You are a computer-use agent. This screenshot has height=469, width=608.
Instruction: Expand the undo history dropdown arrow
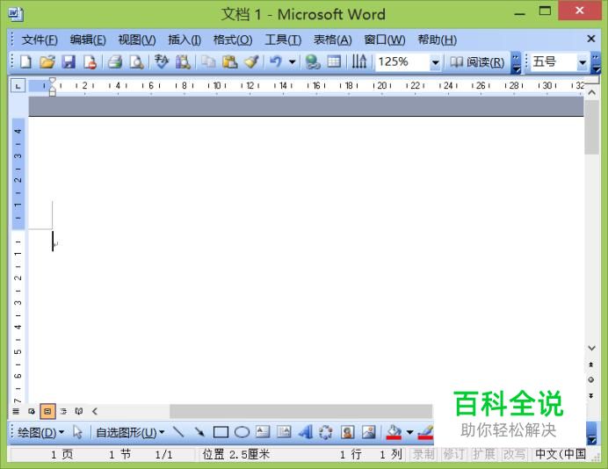click(293, 62)
